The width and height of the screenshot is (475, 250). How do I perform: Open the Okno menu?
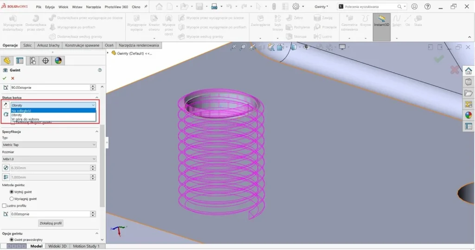coord(136,6)
